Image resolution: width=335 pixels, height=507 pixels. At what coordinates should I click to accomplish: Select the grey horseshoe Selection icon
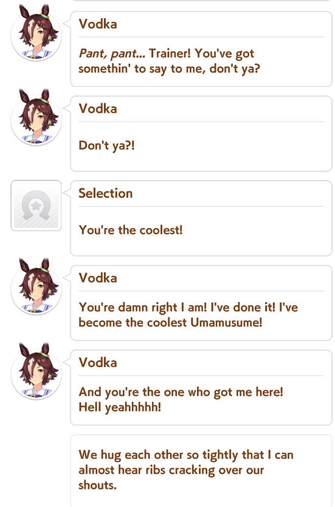(36, 205)
